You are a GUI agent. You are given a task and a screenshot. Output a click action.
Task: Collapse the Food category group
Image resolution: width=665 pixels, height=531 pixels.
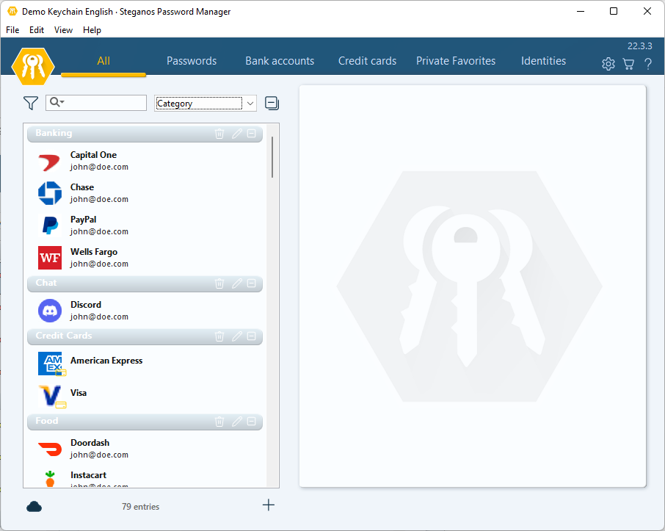point(252,422)
